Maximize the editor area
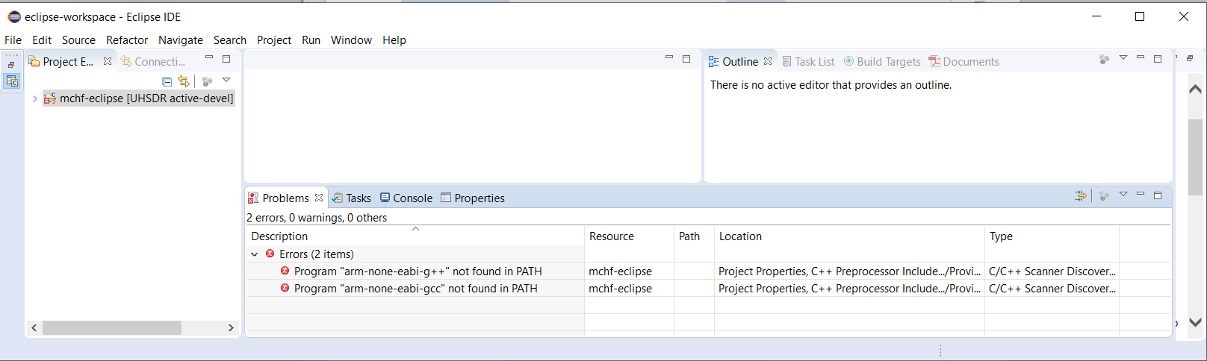 click(686, 59)
